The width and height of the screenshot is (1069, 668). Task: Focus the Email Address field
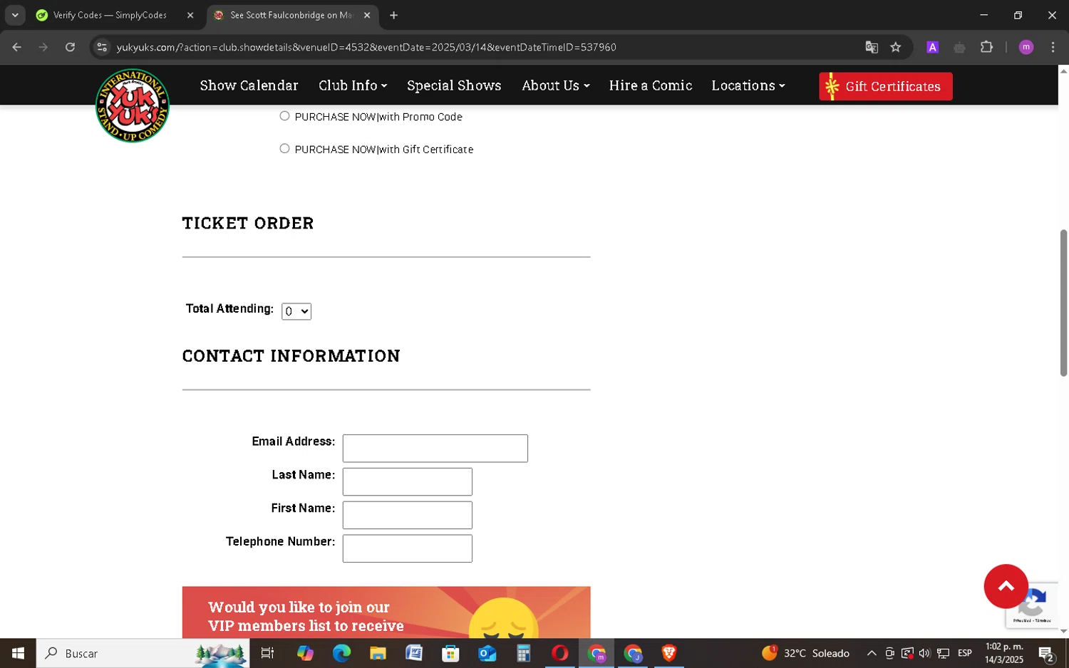tap(435, 448)
